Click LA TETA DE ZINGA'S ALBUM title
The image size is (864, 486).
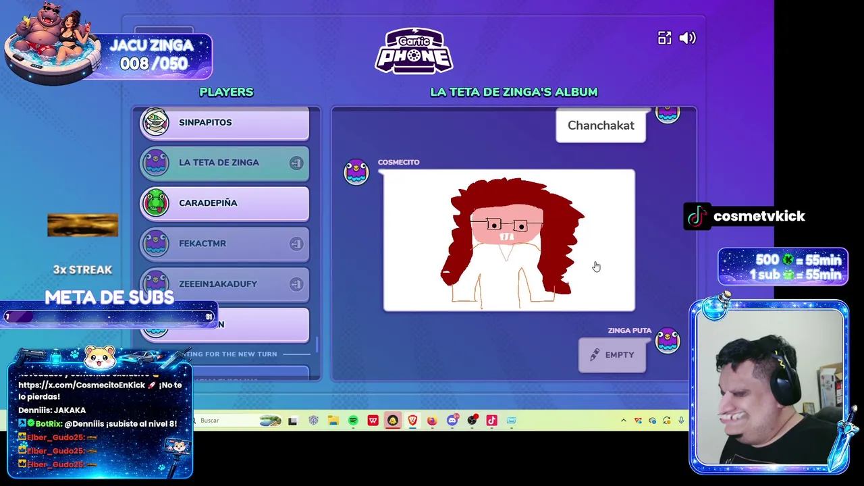click(x=514, y=92)
